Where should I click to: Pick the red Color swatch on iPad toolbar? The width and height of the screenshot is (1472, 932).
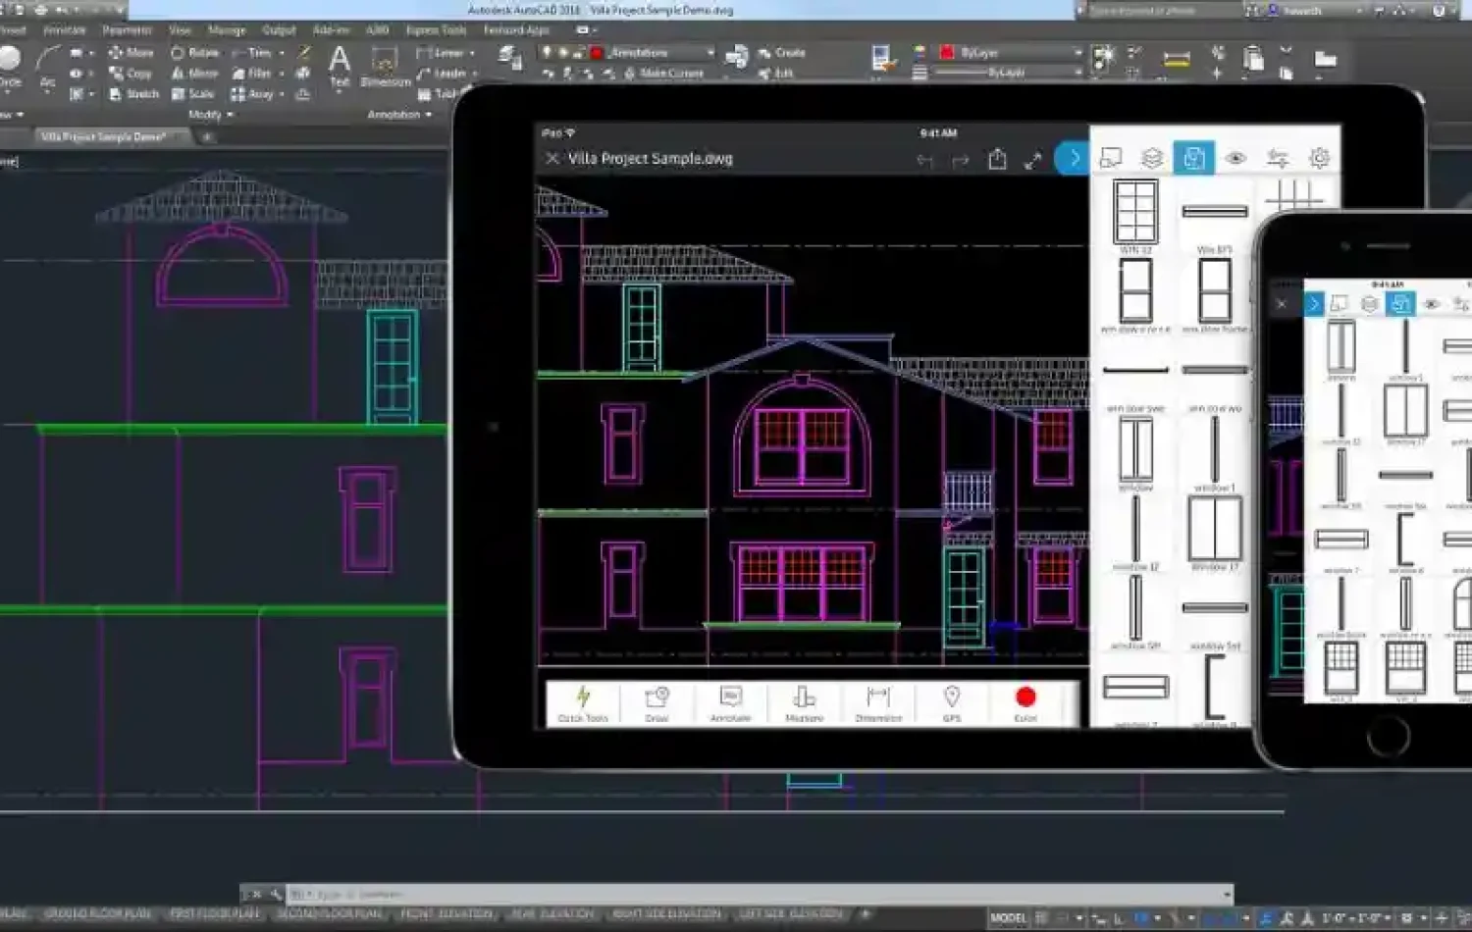[x=1025, y=698]
